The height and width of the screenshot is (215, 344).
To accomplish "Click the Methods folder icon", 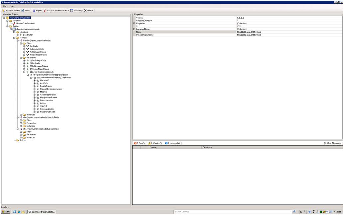I will tap(17, 37).
